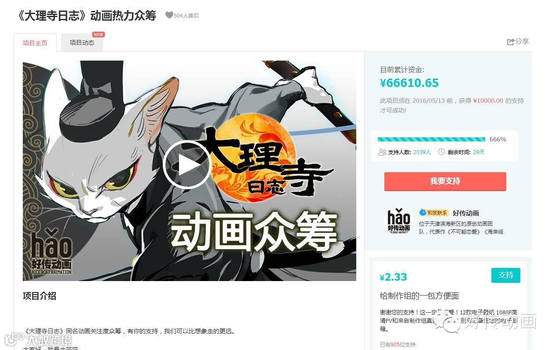Click the heart icon to like project

pyautogui.click(x=169, y=15)
